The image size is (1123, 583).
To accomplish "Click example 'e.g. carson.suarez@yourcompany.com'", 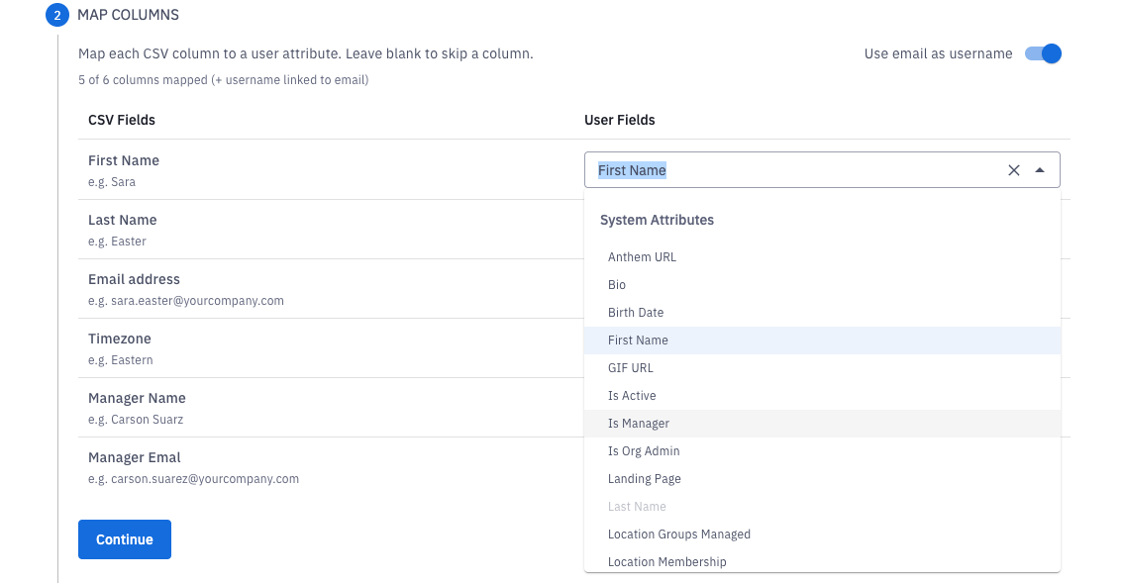I will (x=193, y=479).
